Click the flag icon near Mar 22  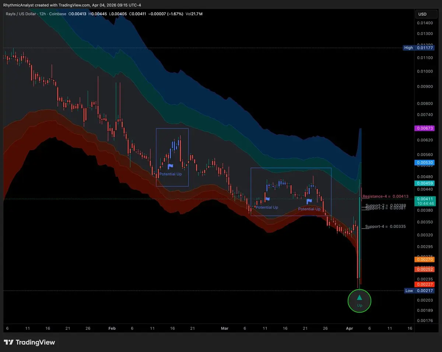309,201
